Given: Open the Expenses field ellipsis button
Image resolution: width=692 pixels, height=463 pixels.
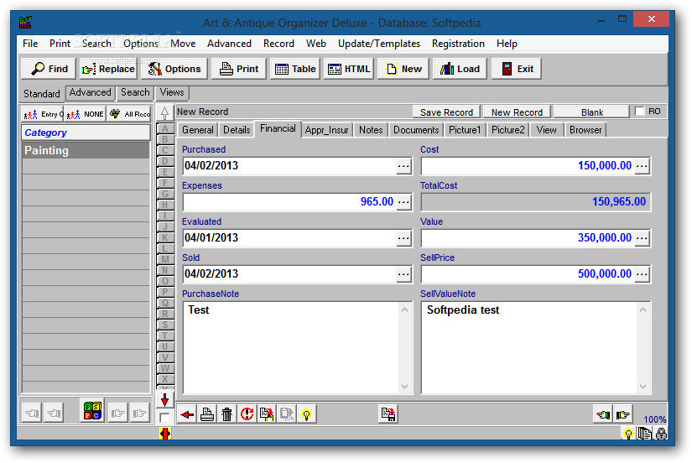Looking at the screenshot, I should click(403, 202).
